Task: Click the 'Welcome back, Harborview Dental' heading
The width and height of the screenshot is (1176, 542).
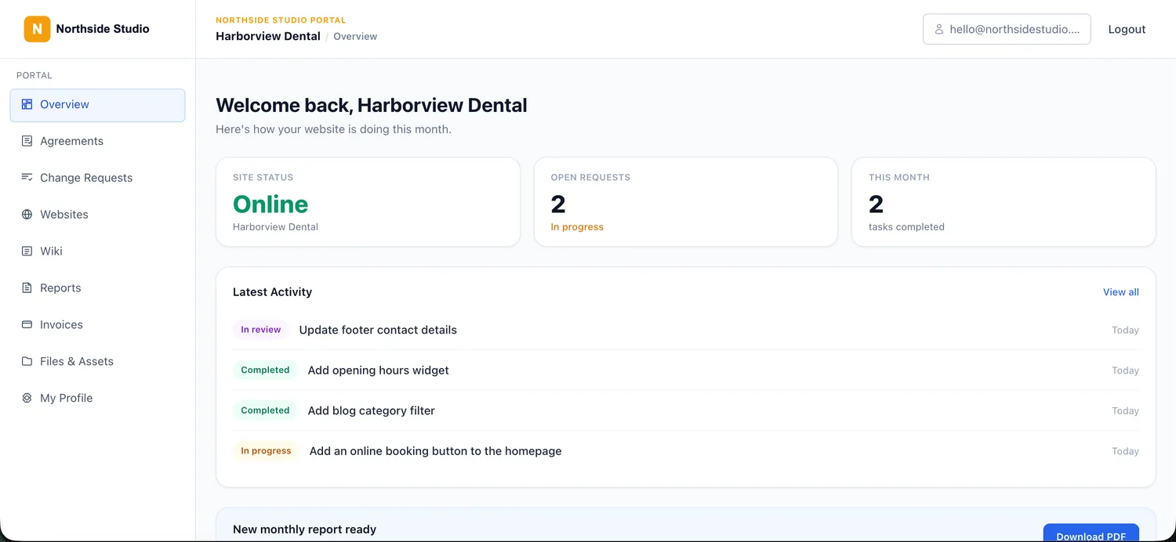Action: coord(372,105)
